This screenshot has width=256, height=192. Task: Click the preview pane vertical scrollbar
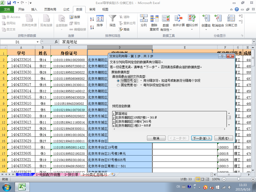point(229,119)
